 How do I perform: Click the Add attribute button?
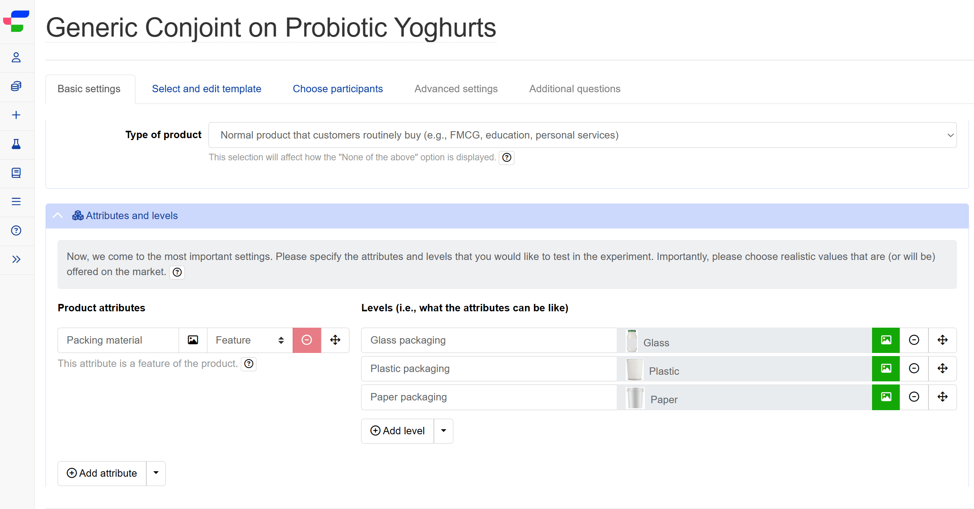(102, 473)
